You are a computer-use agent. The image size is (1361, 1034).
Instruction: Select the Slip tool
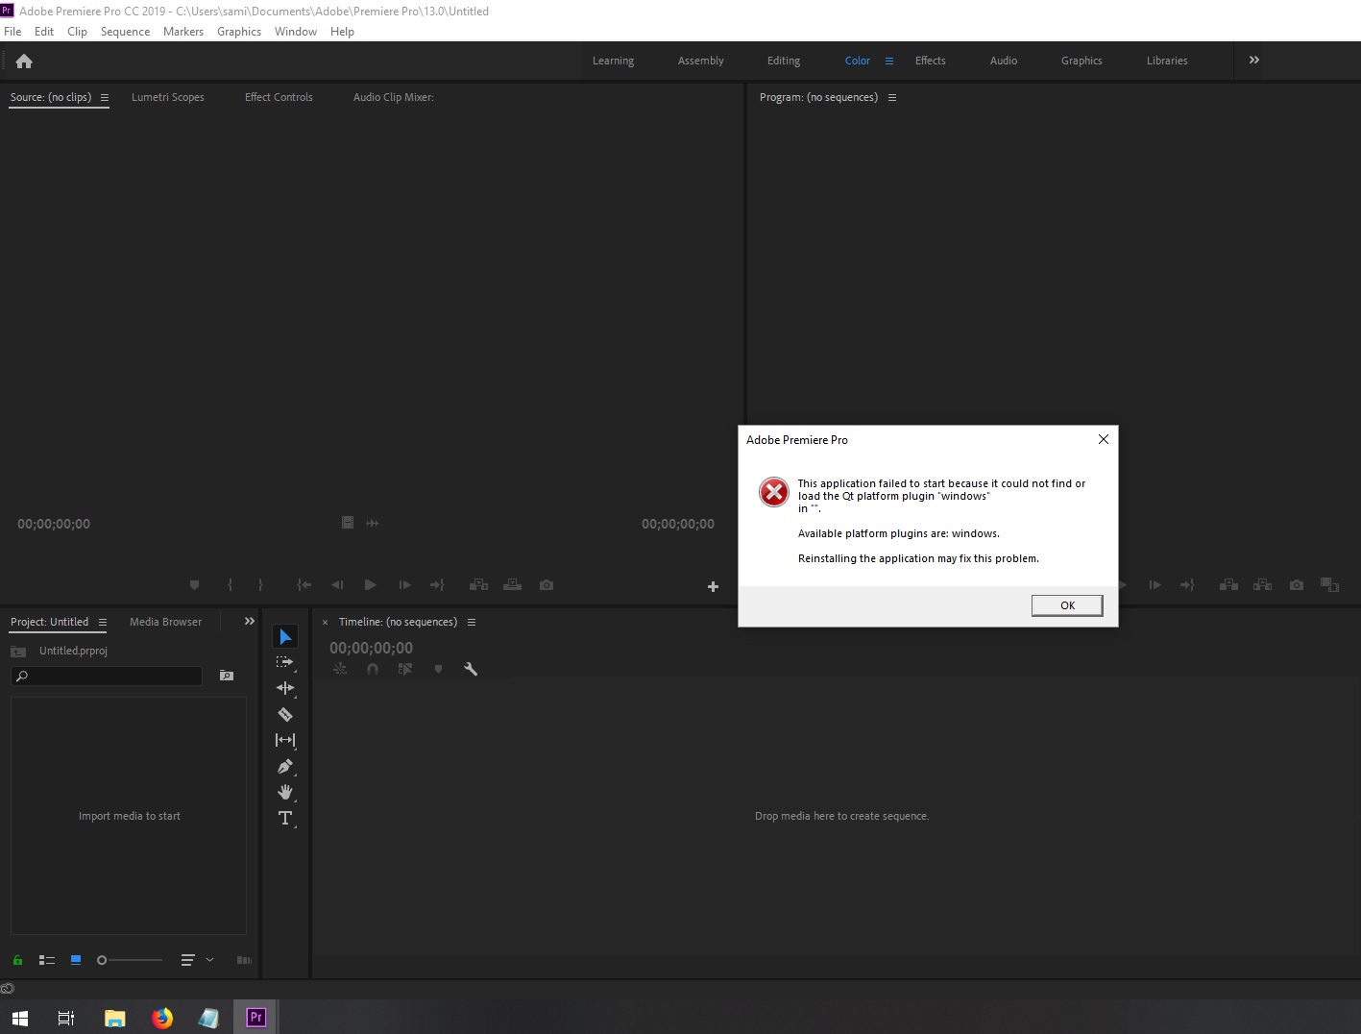tap(285, 740)
